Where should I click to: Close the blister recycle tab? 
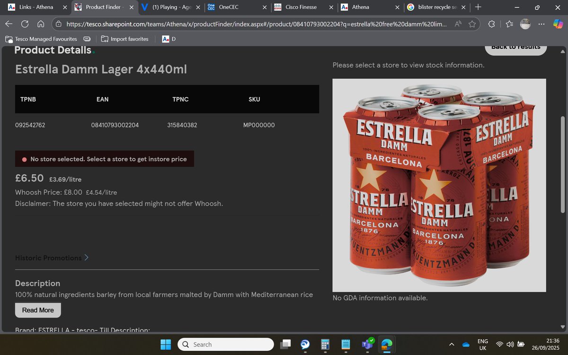(x=464, y=7)
